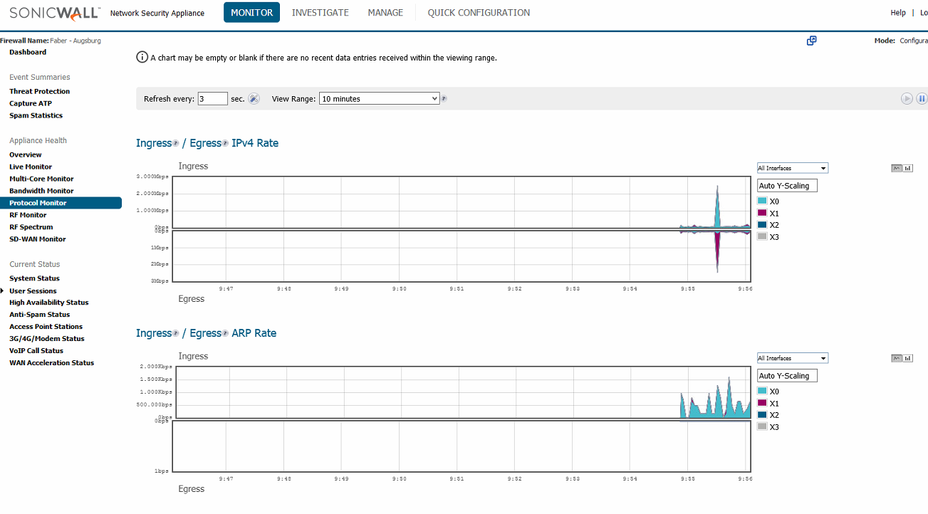Apply the refresh interval with the wrench icon
Image resolution: width=928 pixels, height=514 pixels.
(x=254, y=99)
